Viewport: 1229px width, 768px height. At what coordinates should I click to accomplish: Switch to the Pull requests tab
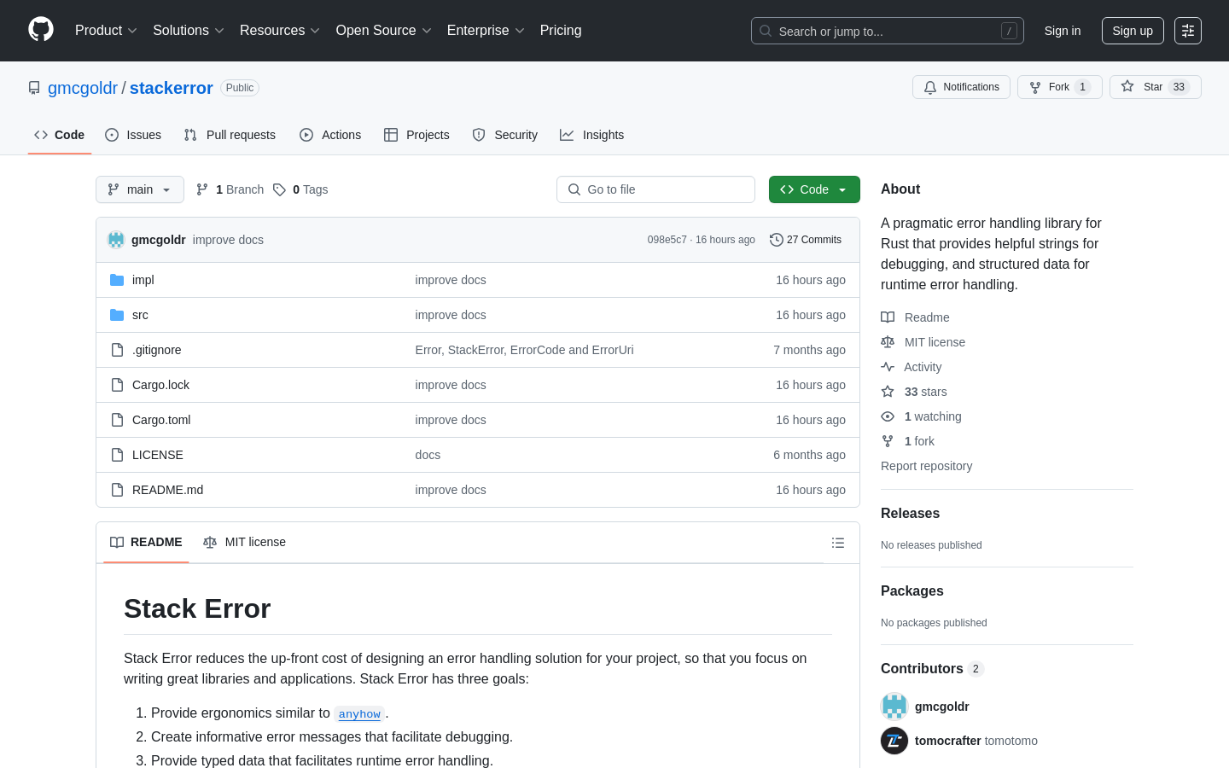coord(230,135)
